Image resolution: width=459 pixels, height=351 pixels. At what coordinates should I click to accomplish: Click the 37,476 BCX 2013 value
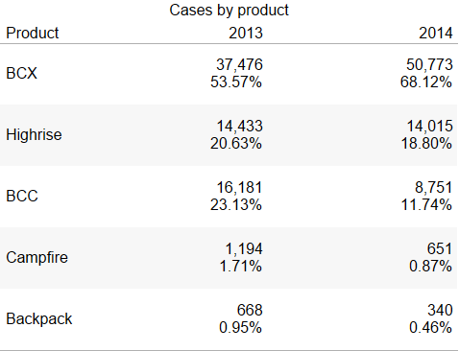[239, 64]
